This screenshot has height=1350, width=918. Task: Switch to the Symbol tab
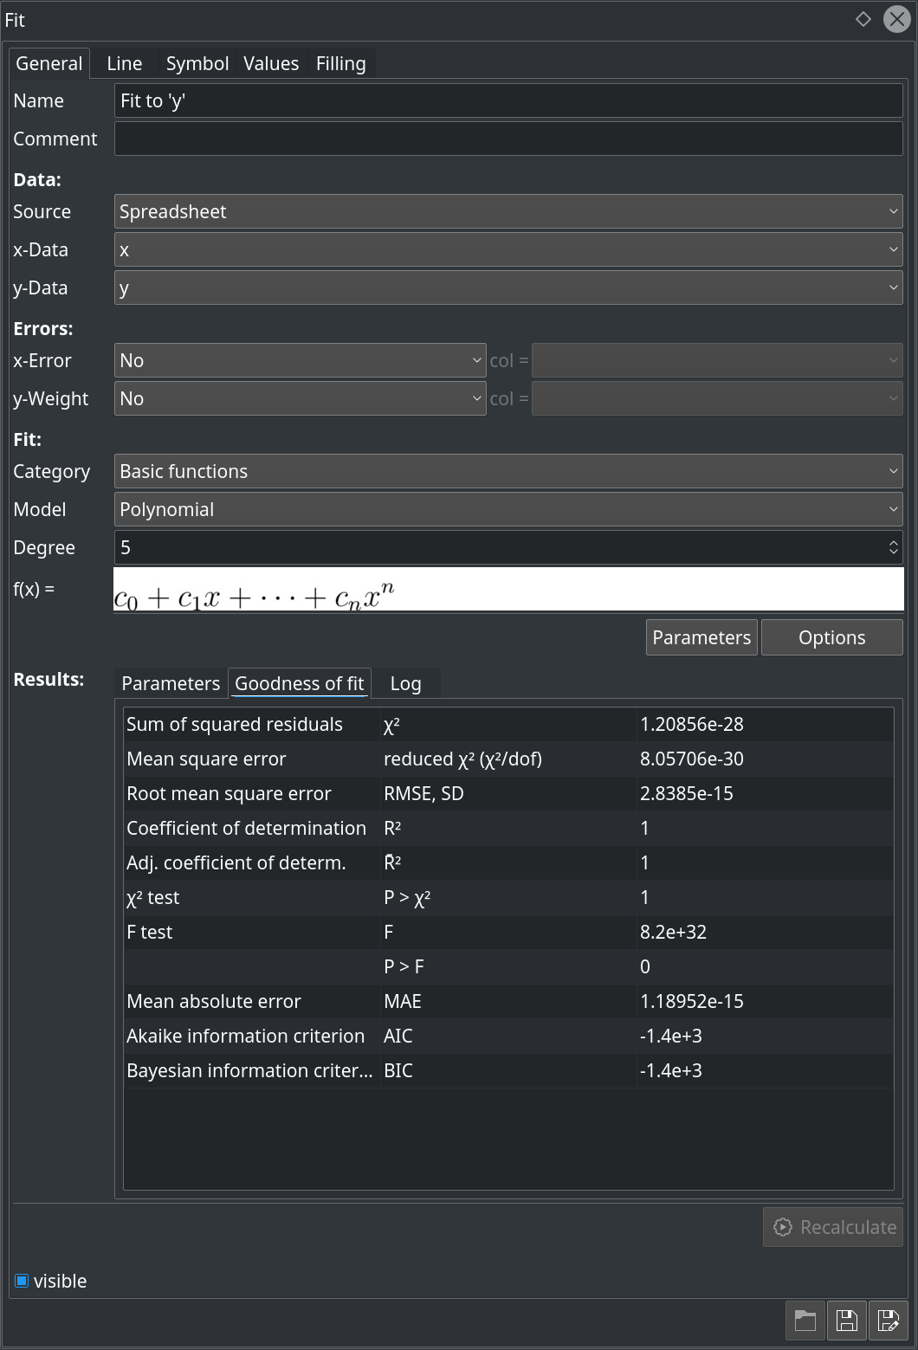click(197, 63)
